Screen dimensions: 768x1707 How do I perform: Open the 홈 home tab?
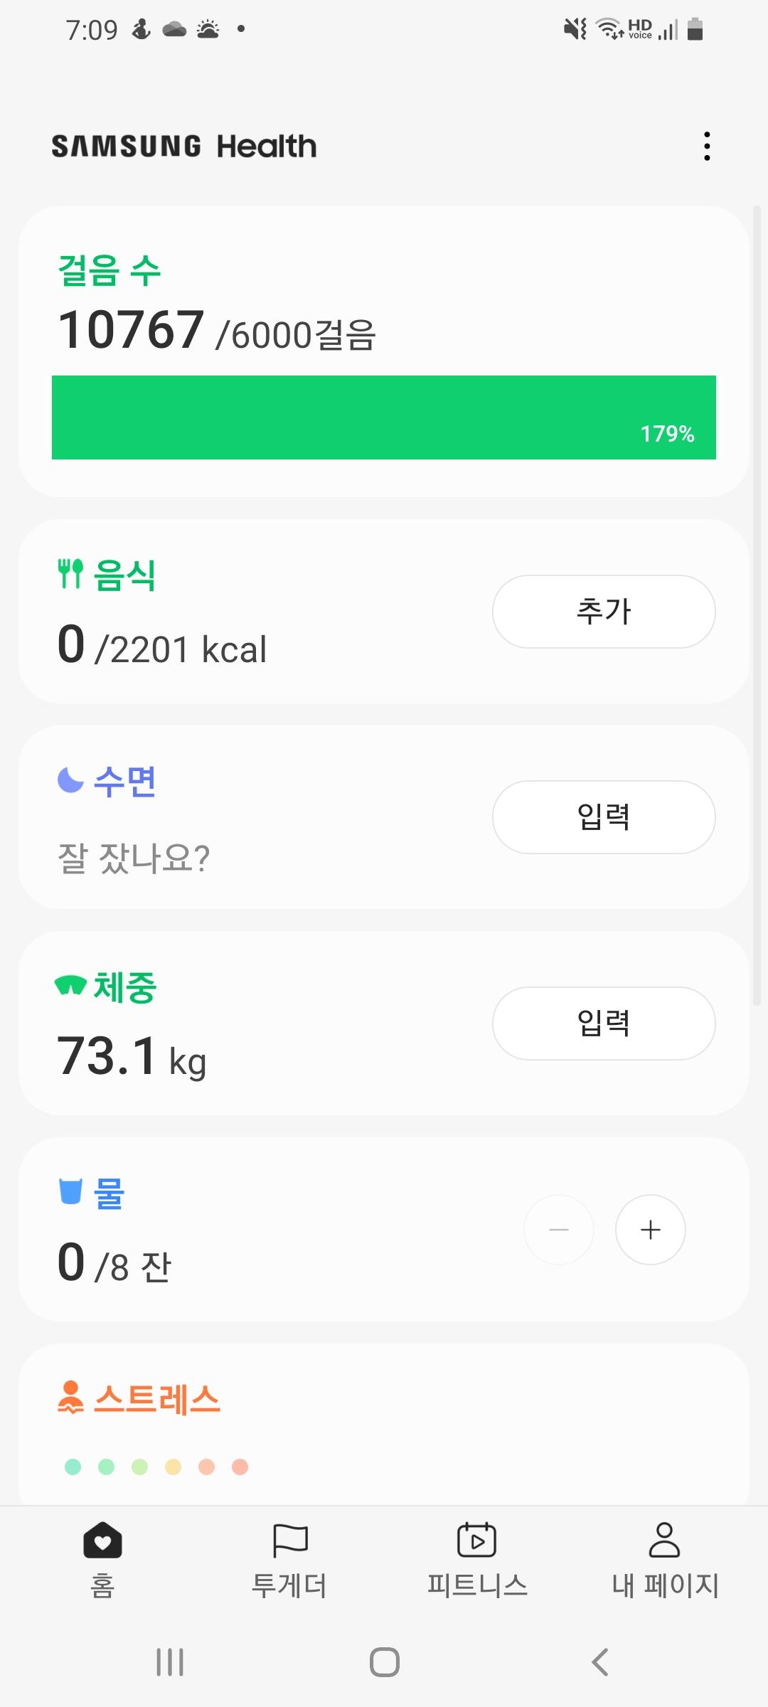click(x=102, y=1558)
